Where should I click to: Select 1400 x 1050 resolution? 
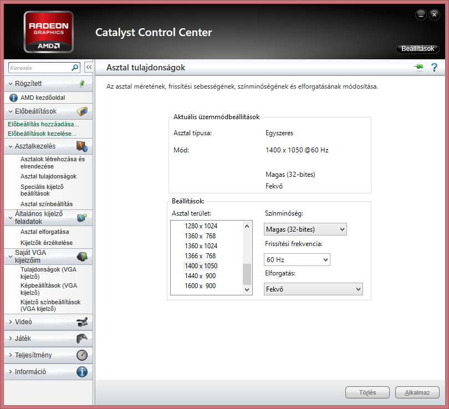[x=201, y=266]
